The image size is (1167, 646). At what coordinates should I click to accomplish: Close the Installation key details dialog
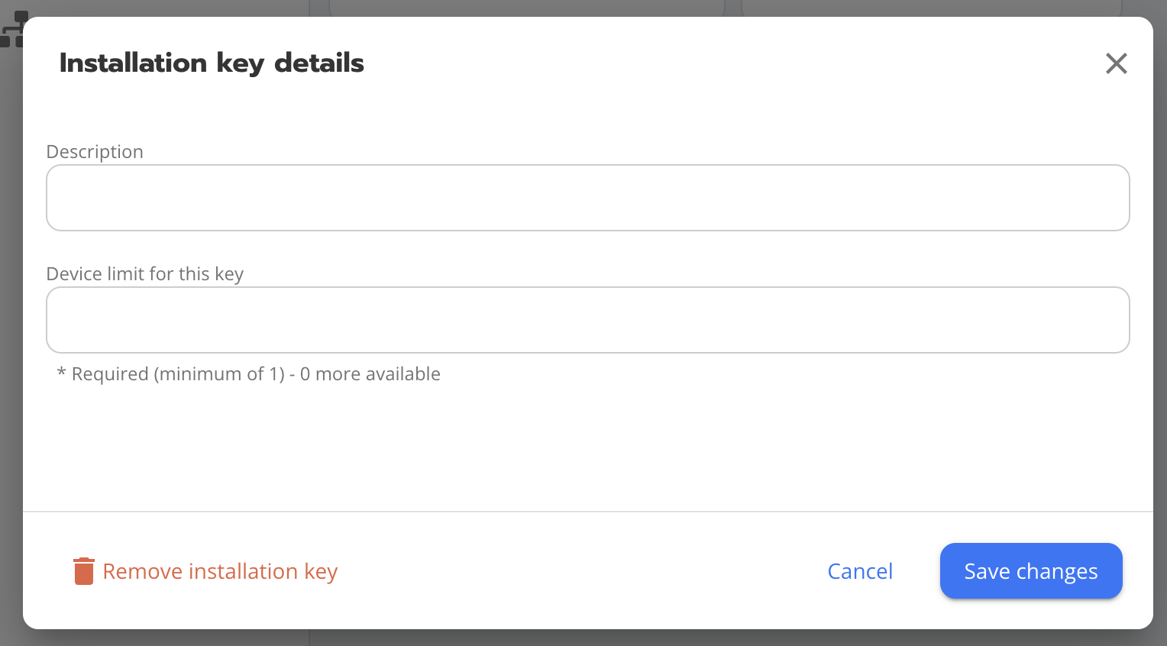point(1116,63)
